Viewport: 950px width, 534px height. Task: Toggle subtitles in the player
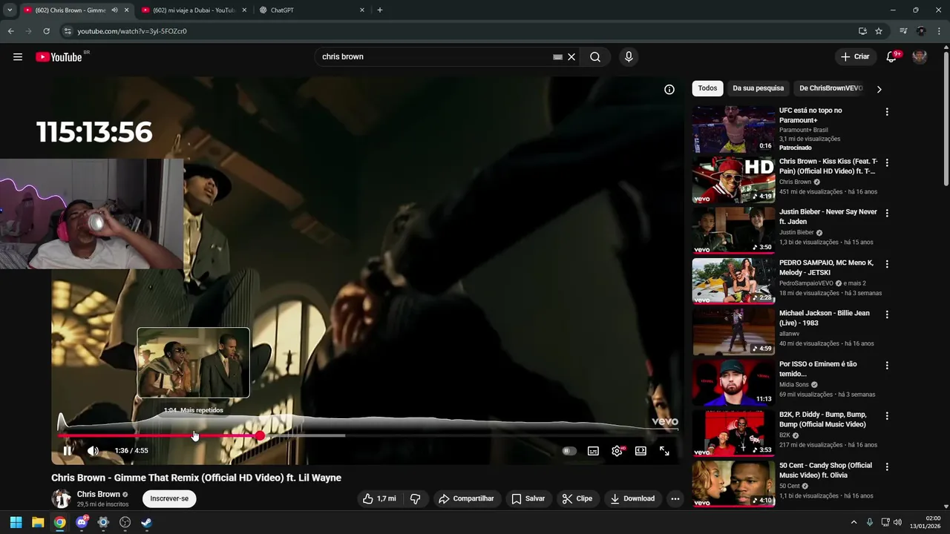coord(593,451)
